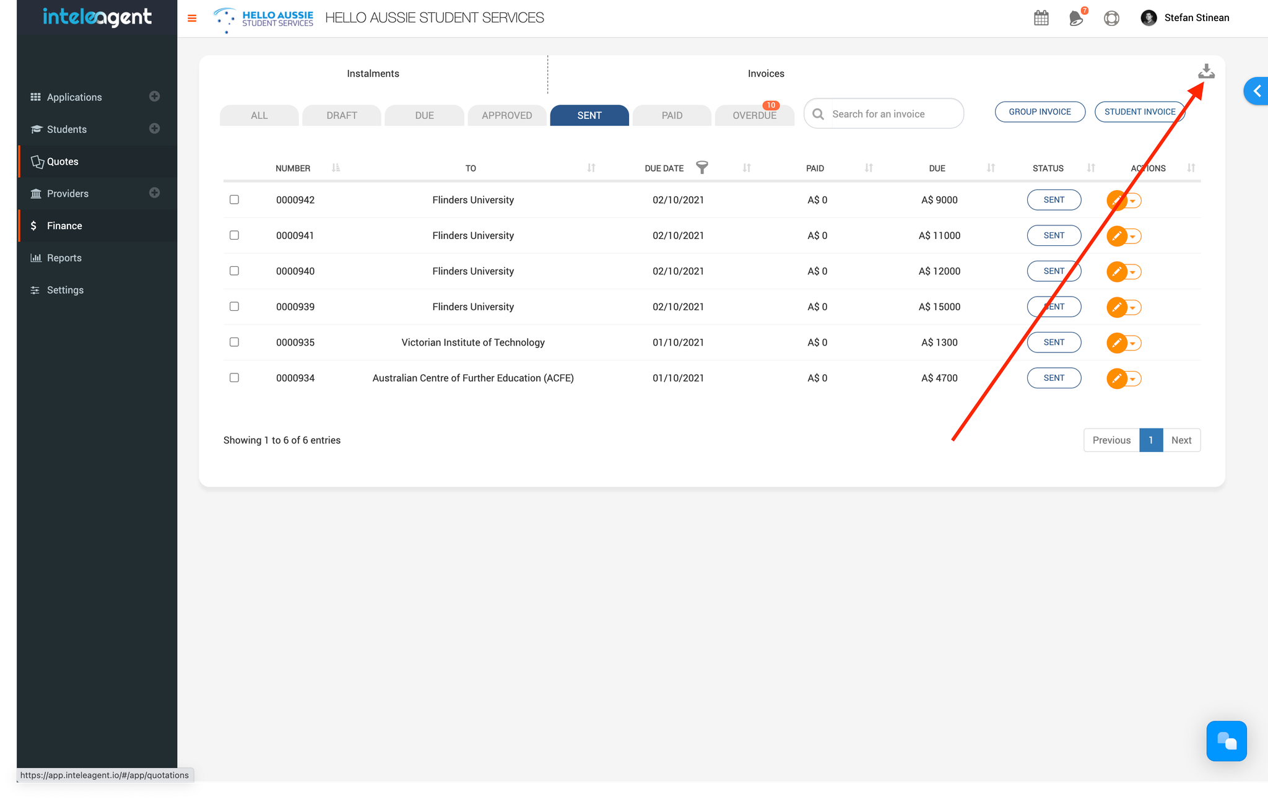Open actions dropdown arrow for invoice 0000941

pos(1133,237)
